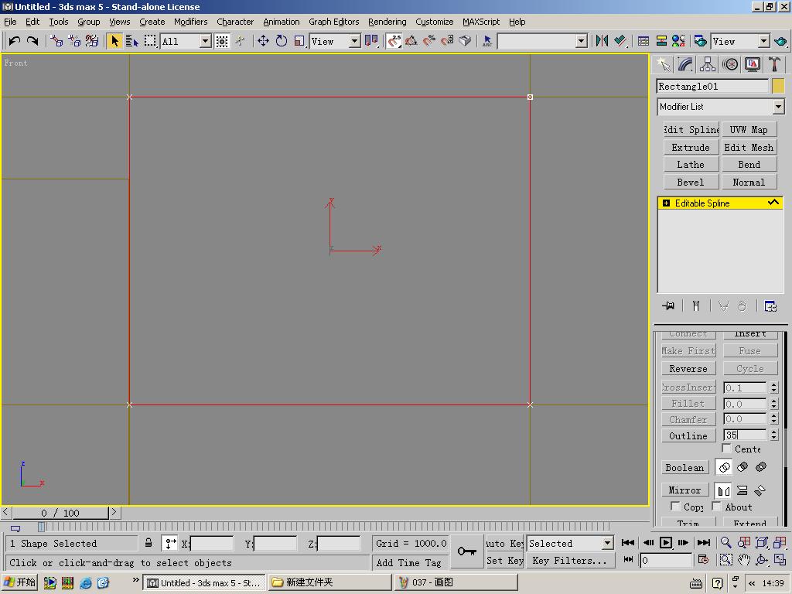Click the object color swatch beside Rectangle01
The height and width of the screenshot is (594, 792).
click(778, 86)
